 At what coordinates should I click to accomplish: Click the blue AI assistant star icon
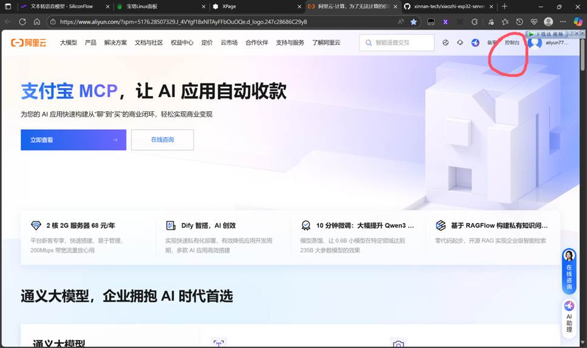[475, 43]
